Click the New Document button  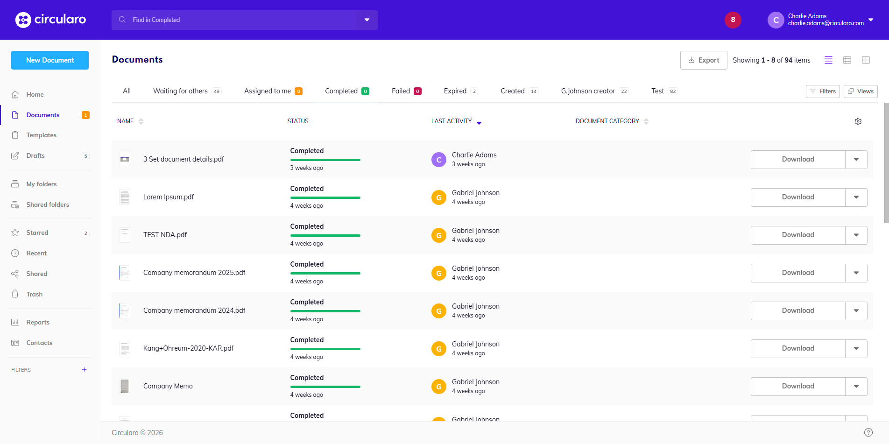[50, 60]
